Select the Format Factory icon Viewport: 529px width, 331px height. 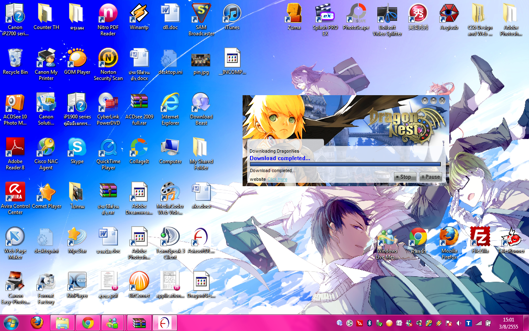tap(46, 288)
